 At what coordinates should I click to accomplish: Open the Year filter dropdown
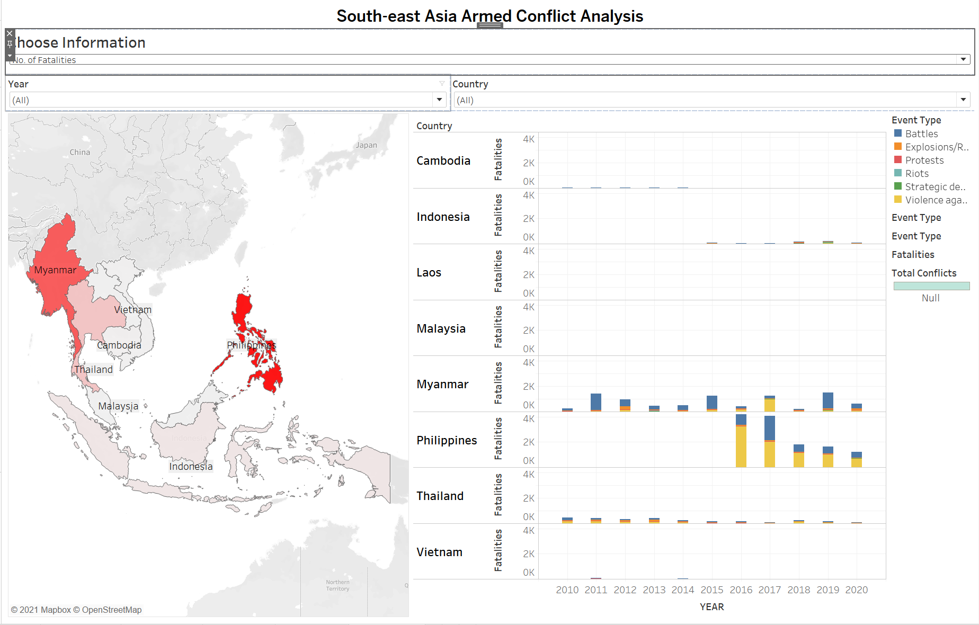click(439, 100)
